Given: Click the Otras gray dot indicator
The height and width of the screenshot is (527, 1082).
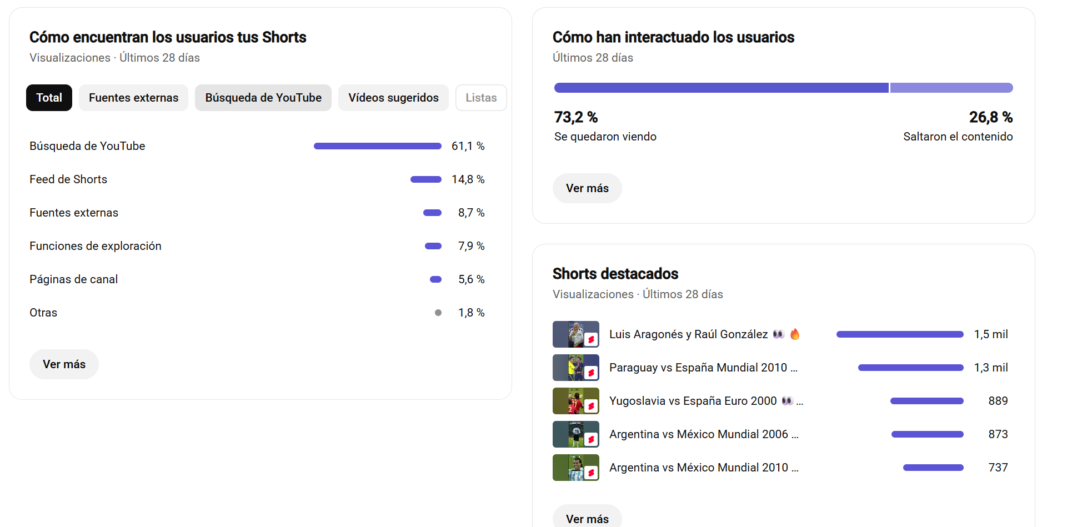Looking at the screenshot, I should point(438,313).
